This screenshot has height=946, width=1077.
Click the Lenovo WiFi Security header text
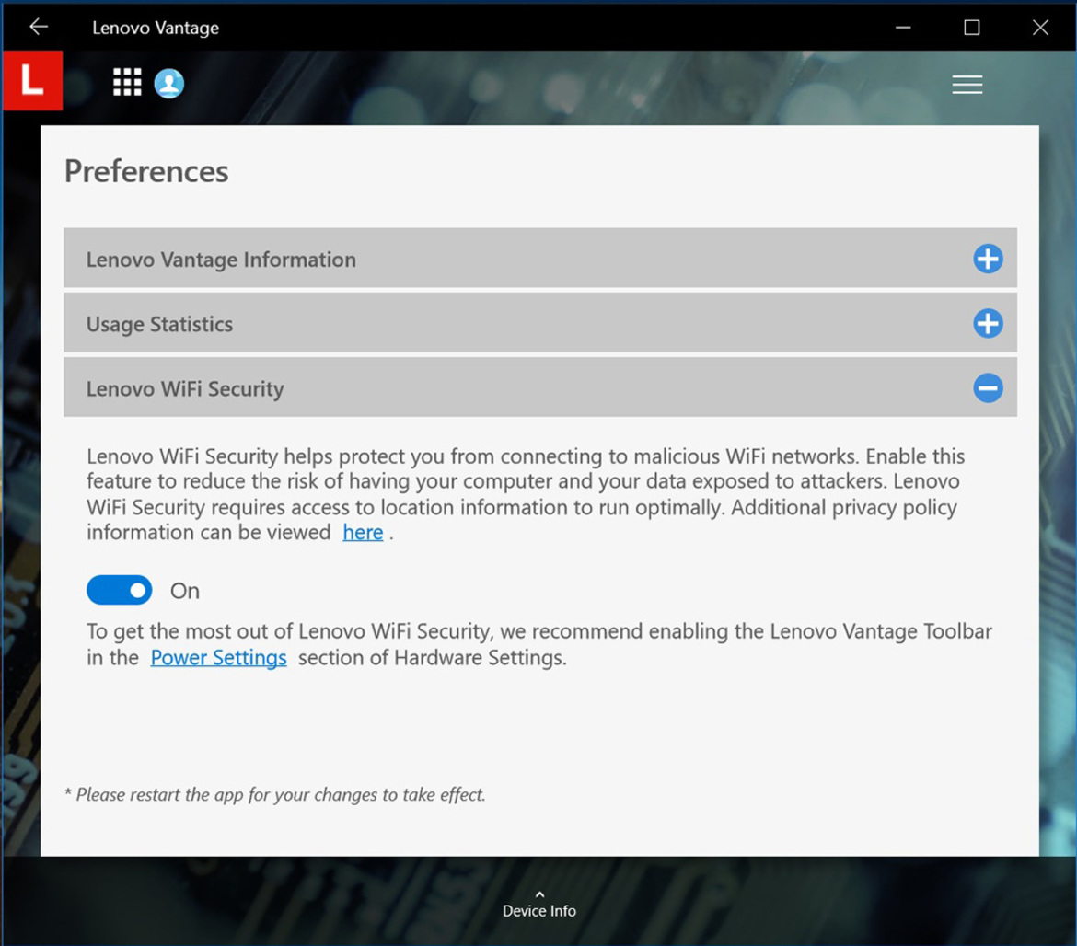click(x=185, y=389)
